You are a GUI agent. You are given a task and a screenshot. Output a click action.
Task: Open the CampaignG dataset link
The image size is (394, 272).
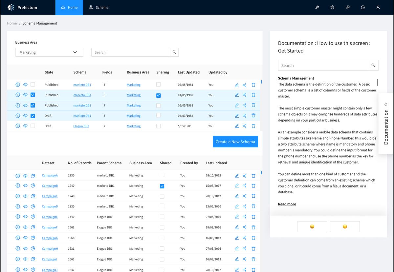tap(50, 238)
